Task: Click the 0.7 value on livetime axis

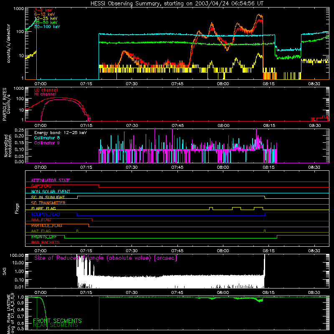Action: (20, 316)
